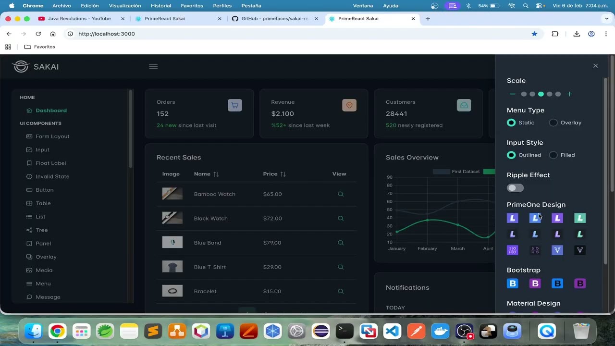Select the Soho light theme
This screenshot has width=615, height=346.
513,250
